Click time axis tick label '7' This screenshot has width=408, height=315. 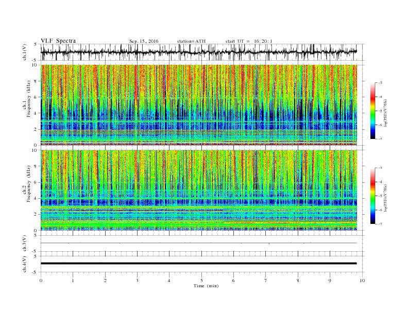point(266,281)
